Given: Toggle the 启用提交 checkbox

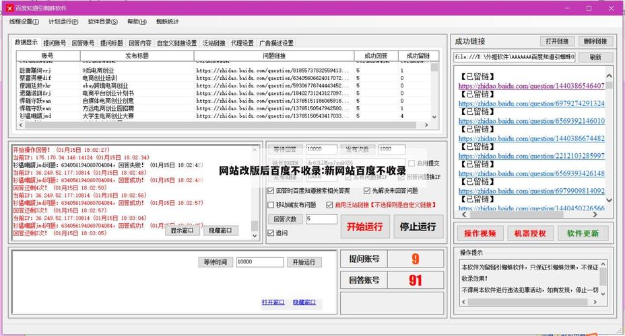Looking at the screenshot, I should 412,163.
